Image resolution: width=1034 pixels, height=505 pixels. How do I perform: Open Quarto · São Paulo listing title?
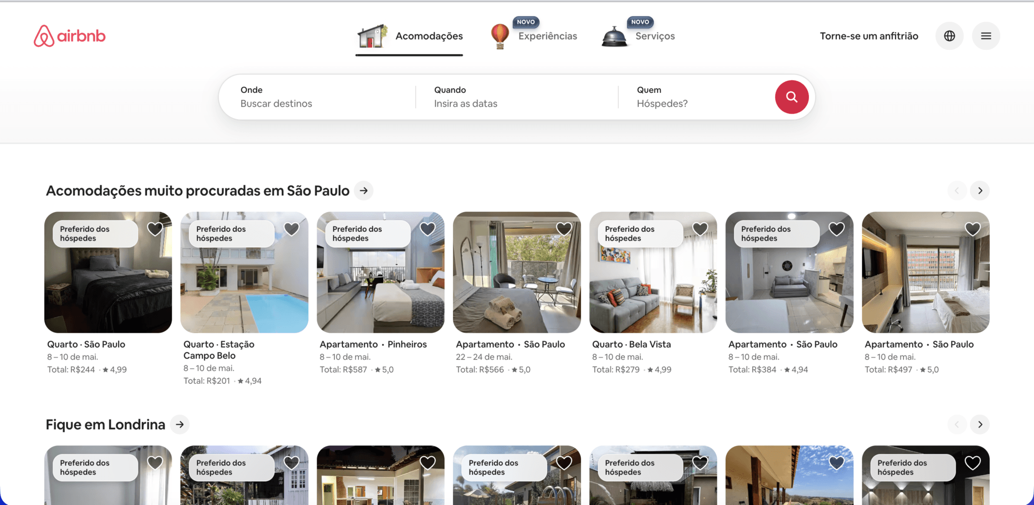(86, 344)
